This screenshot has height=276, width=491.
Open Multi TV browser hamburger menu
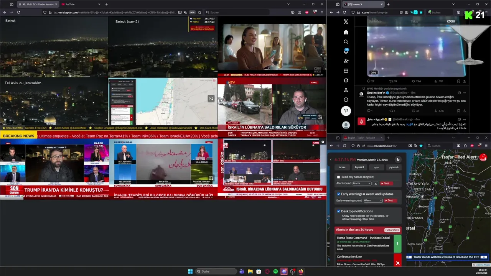pyautogui.click(x=322, y=12)
